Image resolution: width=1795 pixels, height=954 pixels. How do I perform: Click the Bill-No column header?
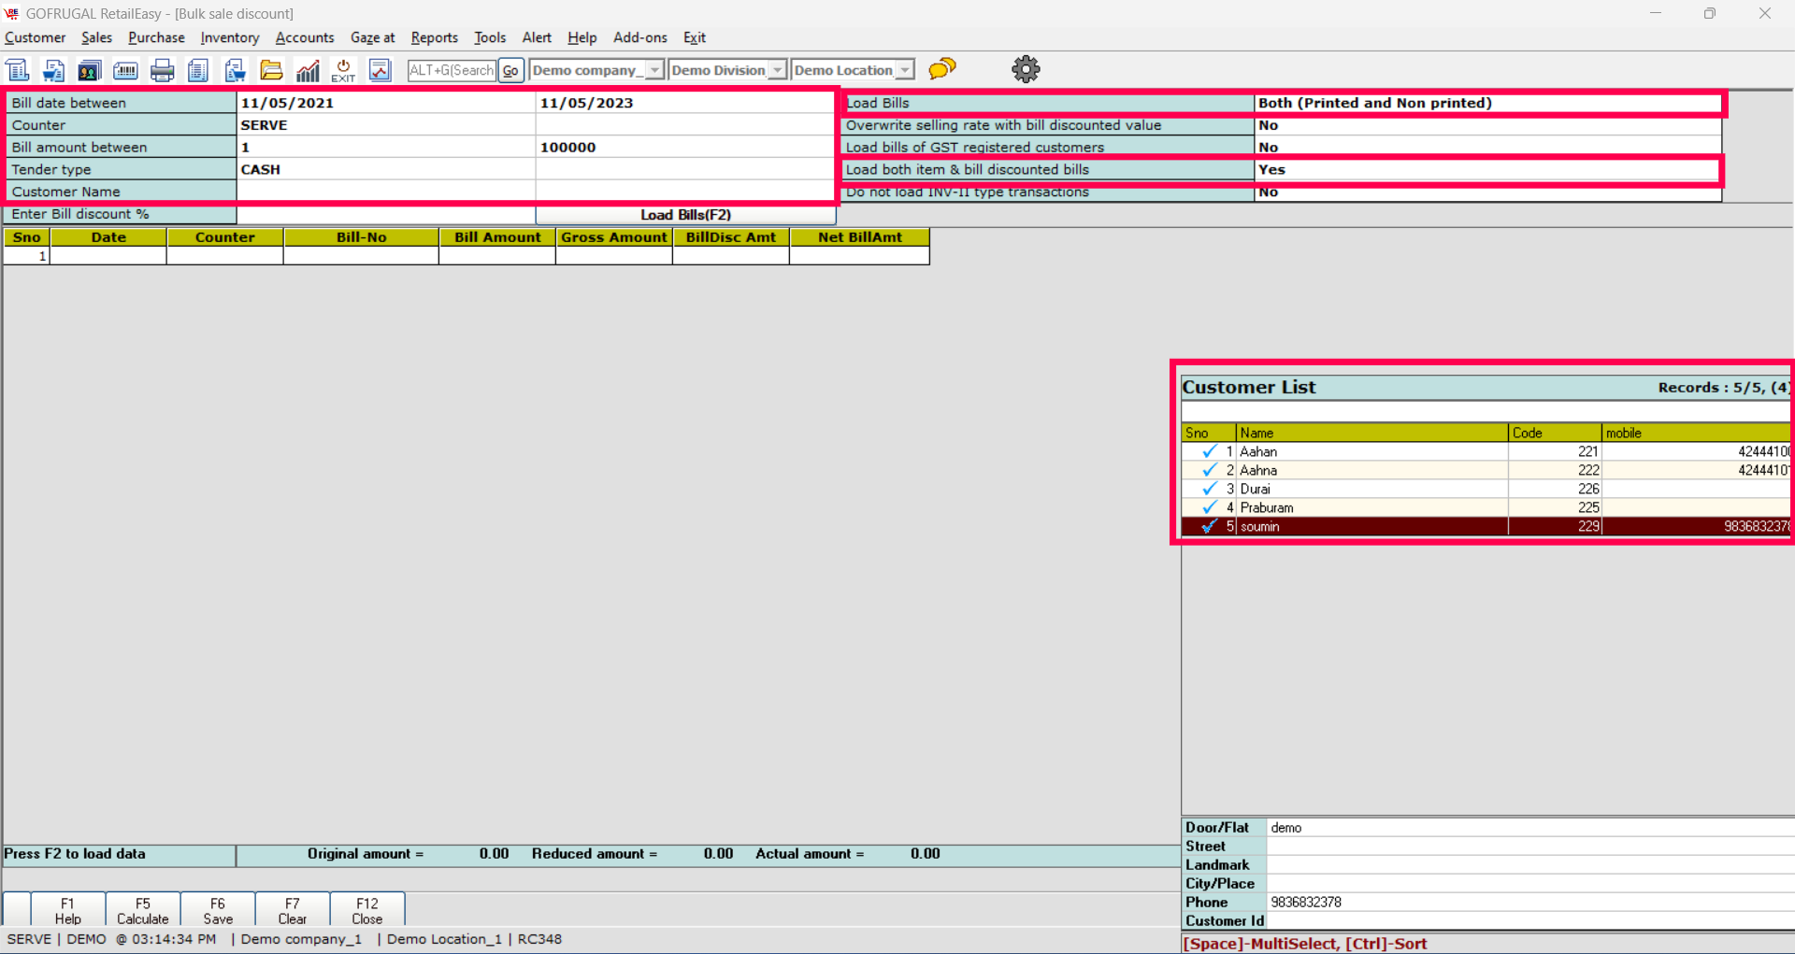tap(362, 237)
